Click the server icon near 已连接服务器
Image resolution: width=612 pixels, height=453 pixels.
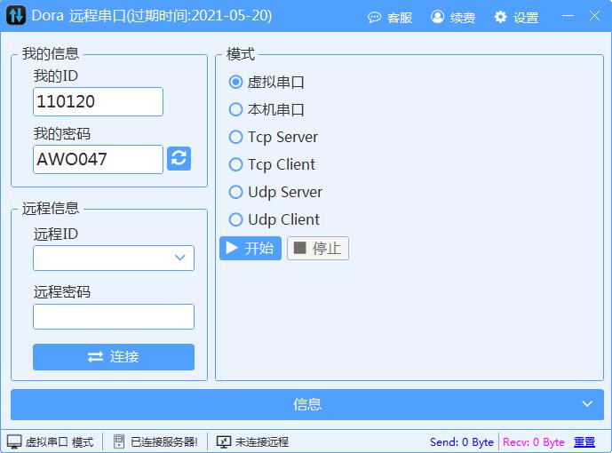[119, 441]
